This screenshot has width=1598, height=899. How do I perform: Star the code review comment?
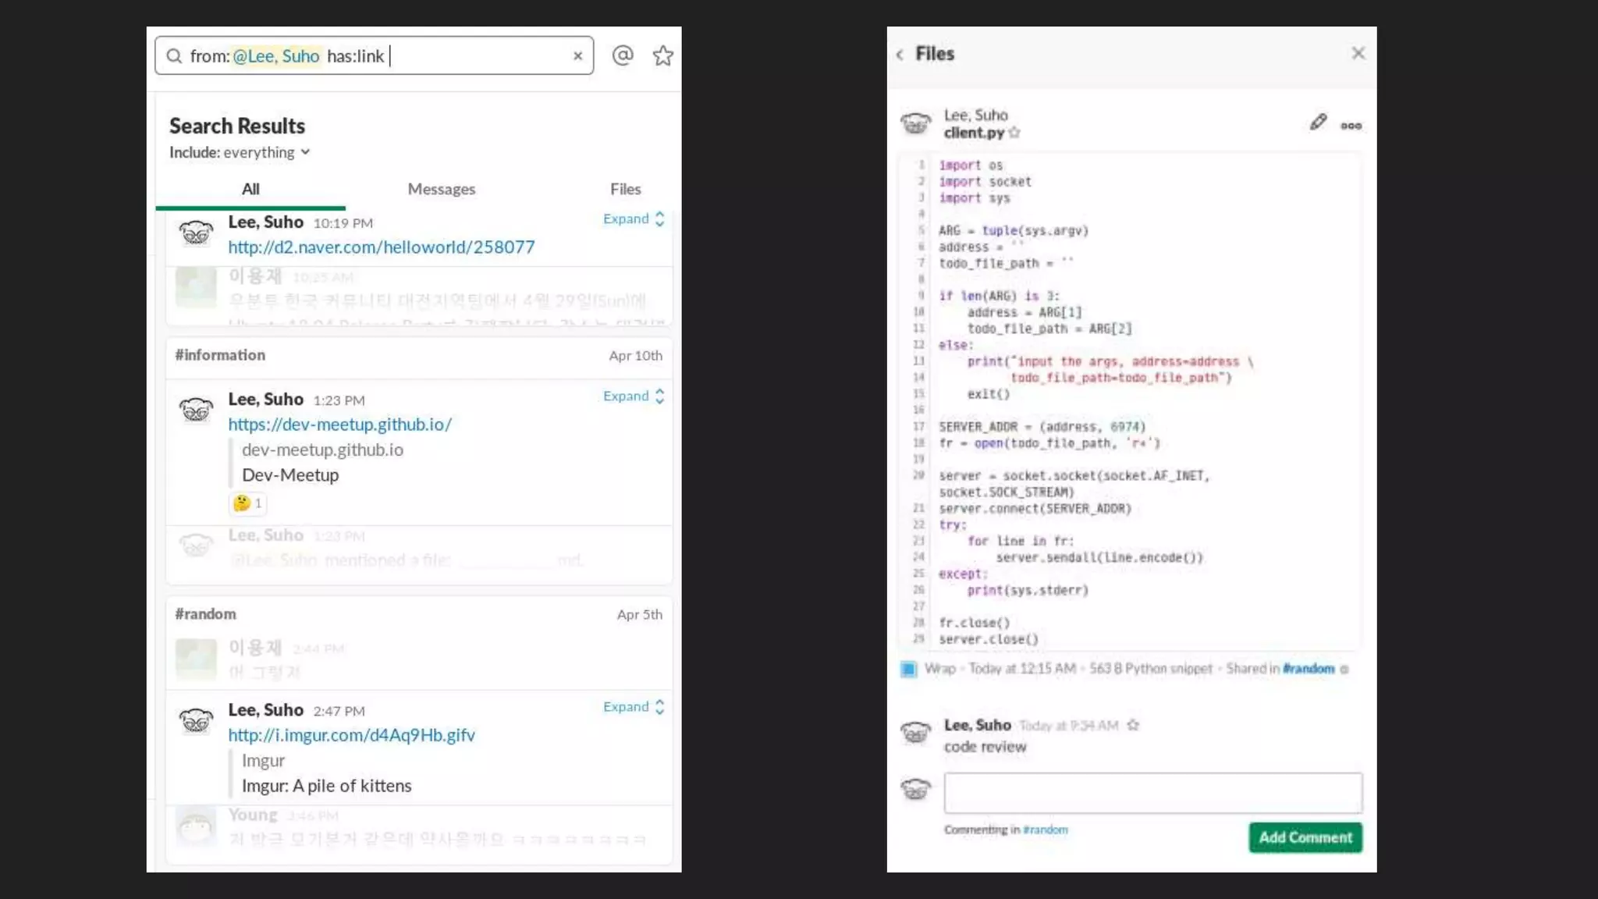1133,725
